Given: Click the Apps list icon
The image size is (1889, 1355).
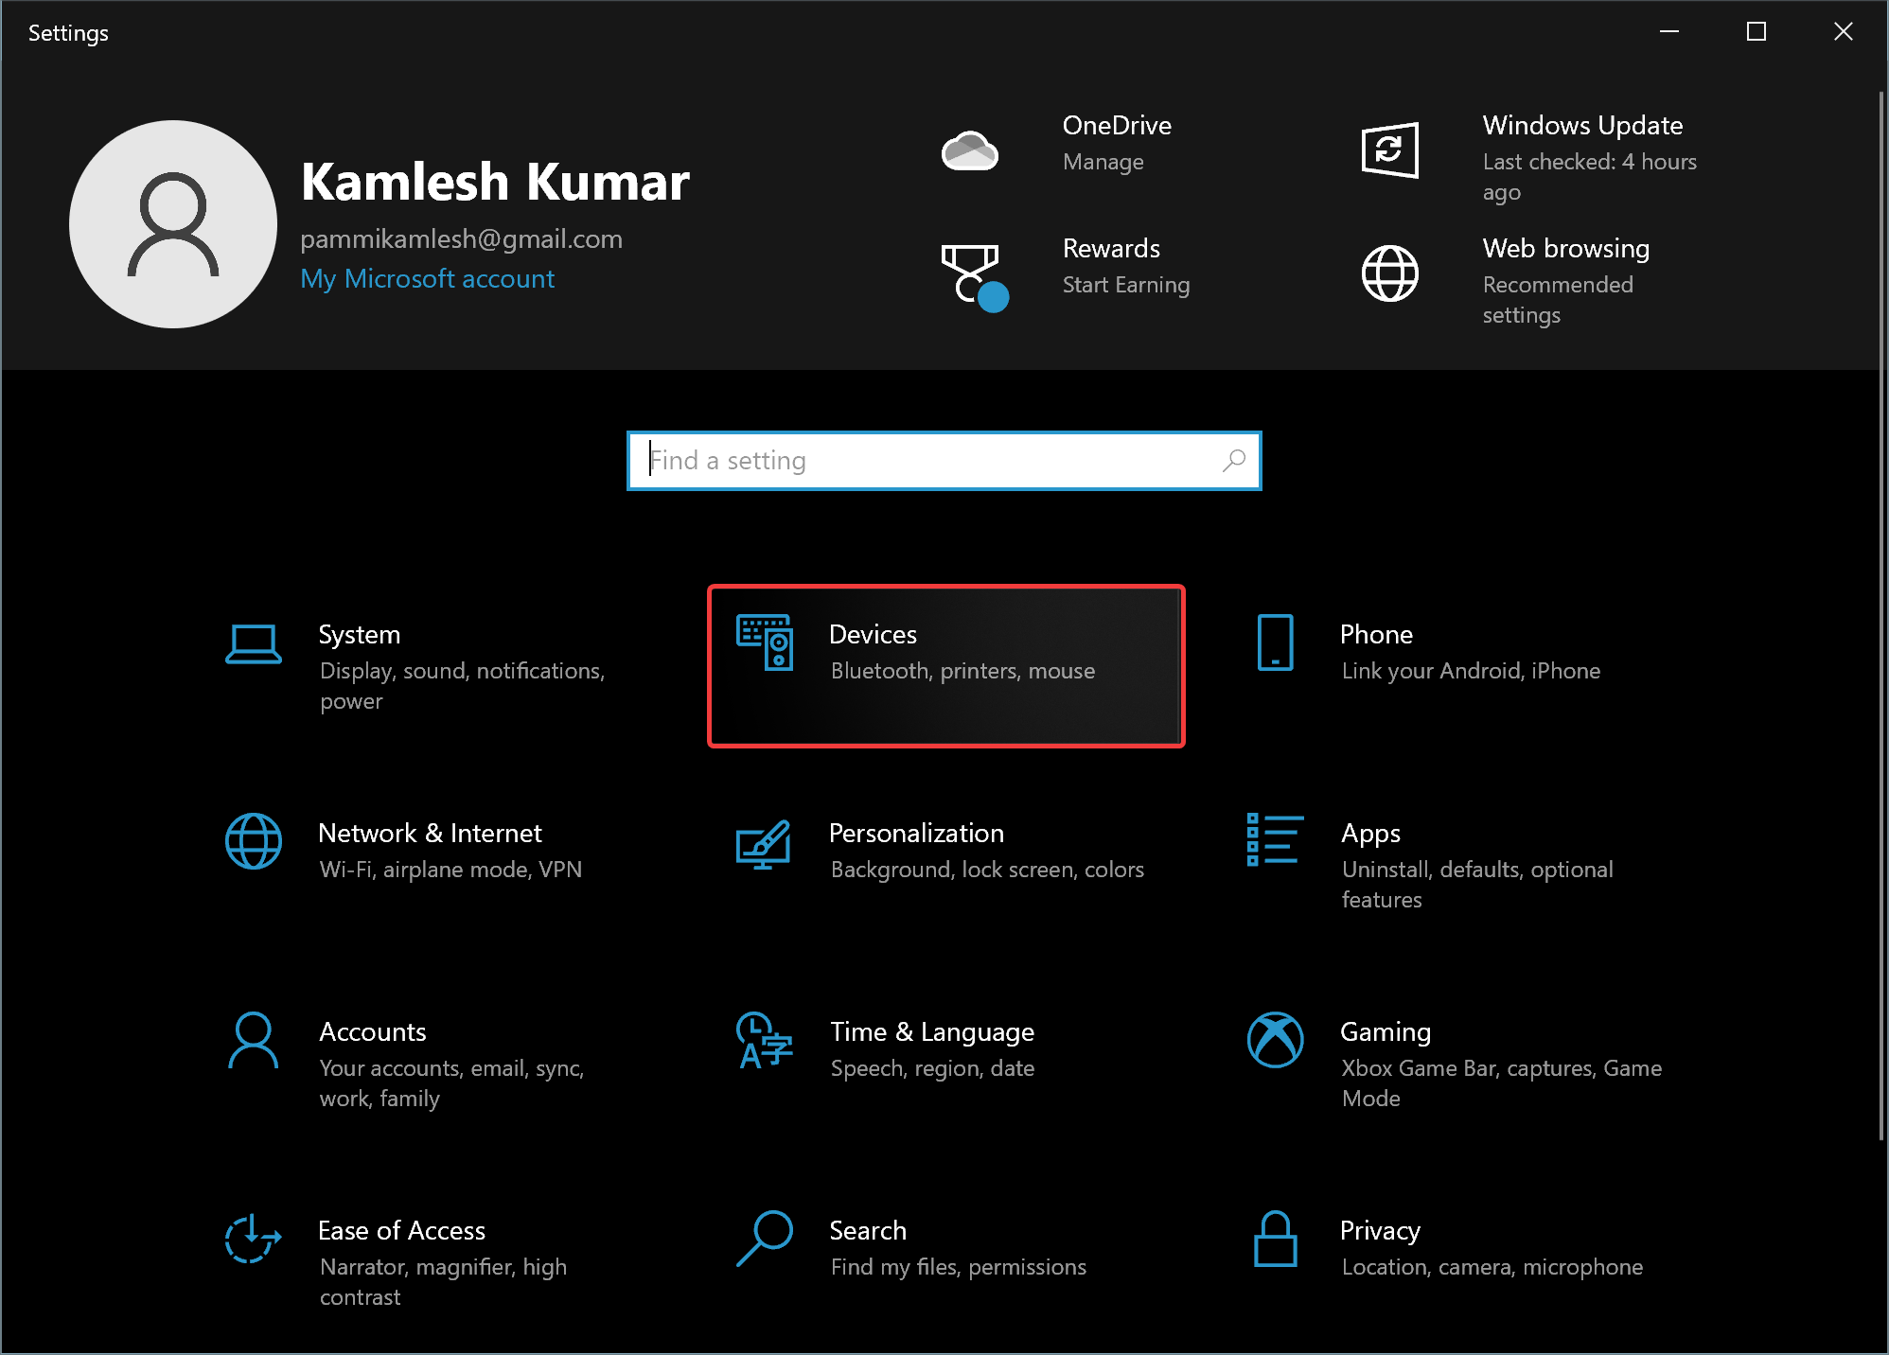Looking at the screenshot, I should pos(1275,839).
